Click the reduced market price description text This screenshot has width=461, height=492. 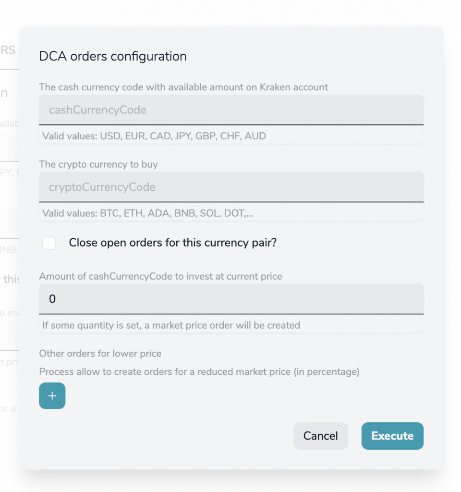pos(199,372)
